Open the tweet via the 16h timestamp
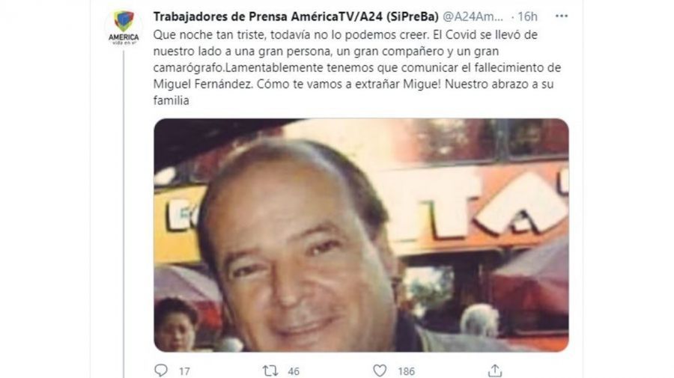This screenshot has width=674, height=378. [x=527, y=16]
